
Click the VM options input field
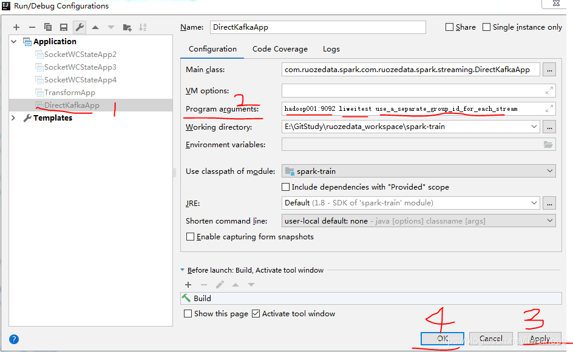pos(419,90)
